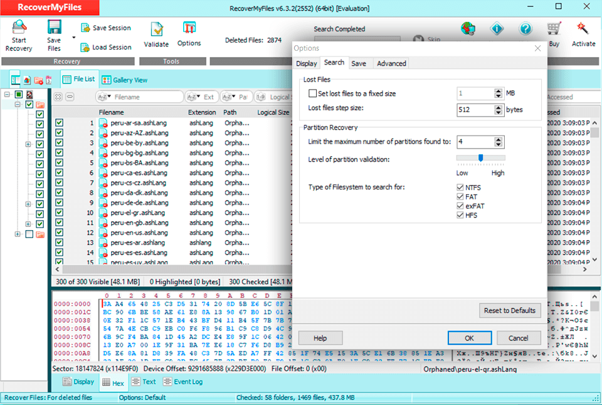Click the minus icon next to clear filters
The width and height of the screenshot is (602, 405).
click(70, 97)
